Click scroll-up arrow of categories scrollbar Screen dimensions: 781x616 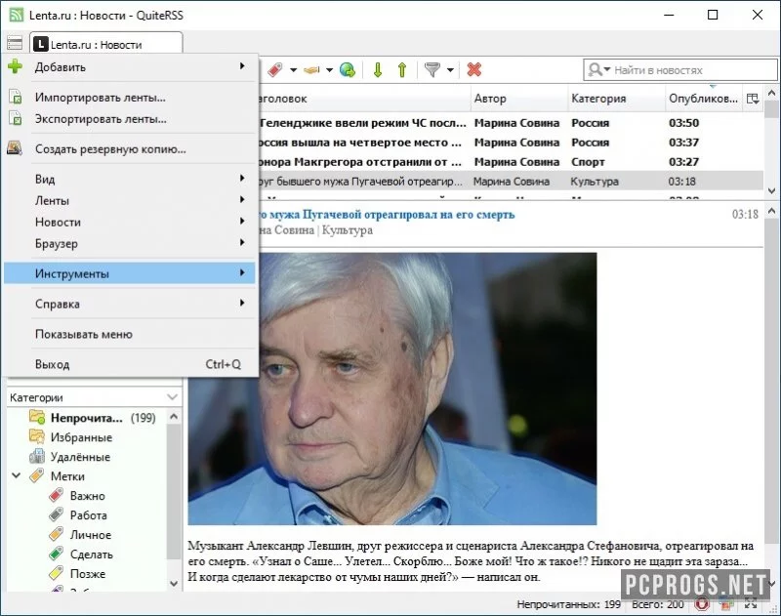point(174,416)
